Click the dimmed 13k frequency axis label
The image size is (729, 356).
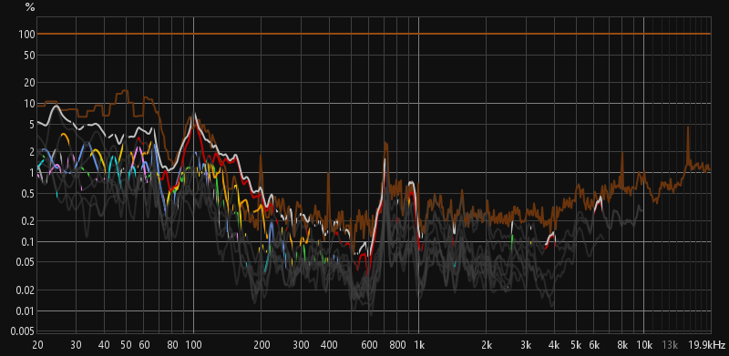670,345
